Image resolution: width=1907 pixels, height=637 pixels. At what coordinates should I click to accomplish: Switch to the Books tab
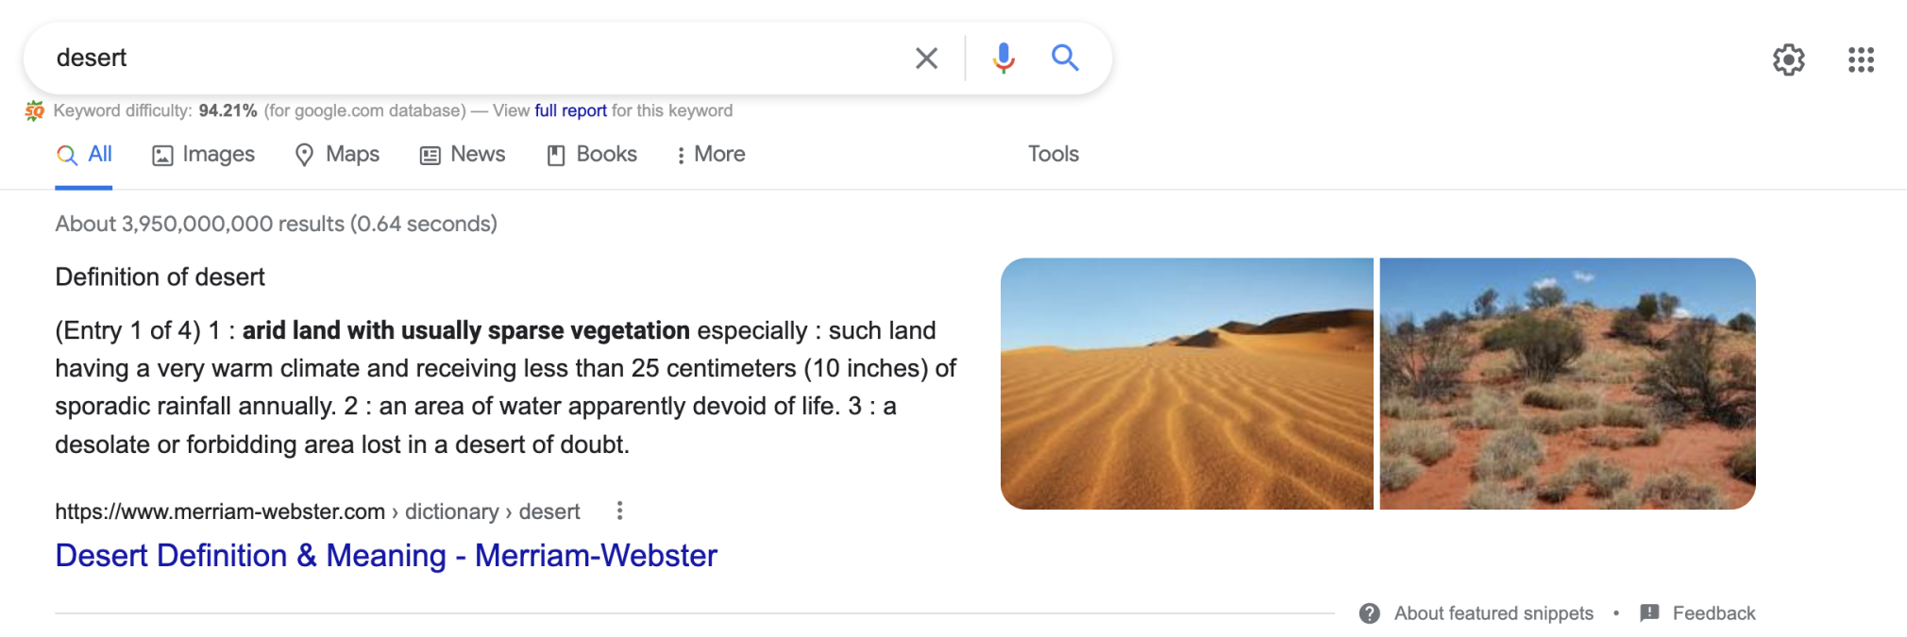pos(592,154)
